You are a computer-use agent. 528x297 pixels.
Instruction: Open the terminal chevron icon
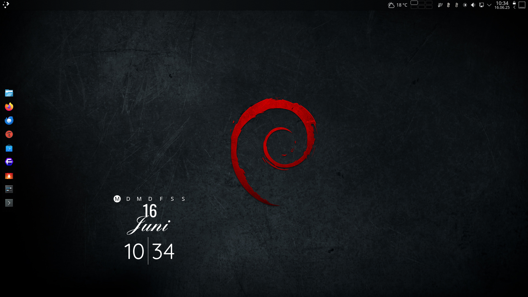pos(9,203)
